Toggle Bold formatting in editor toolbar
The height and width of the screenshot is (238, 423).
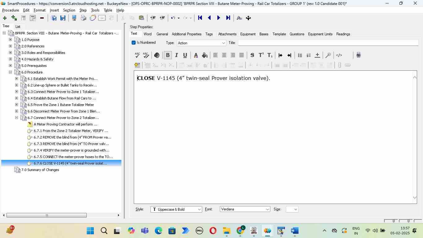pos(168,55)
